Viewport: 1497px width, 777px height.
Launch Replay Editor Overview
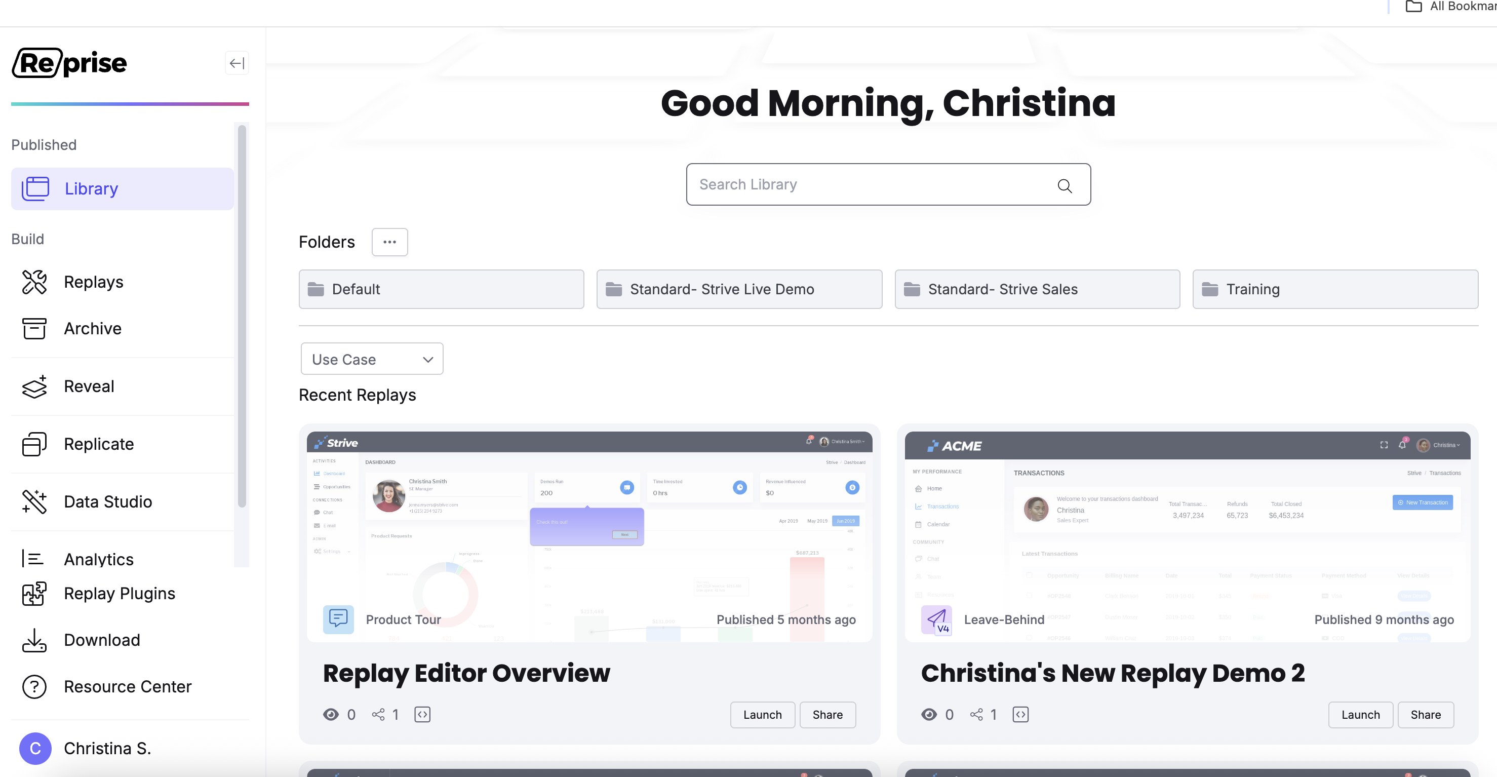[763, 715]
